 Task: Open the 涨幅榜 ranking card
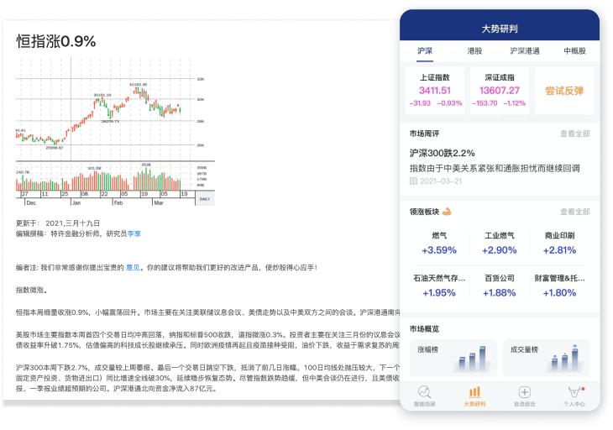[x=452, y=357]
